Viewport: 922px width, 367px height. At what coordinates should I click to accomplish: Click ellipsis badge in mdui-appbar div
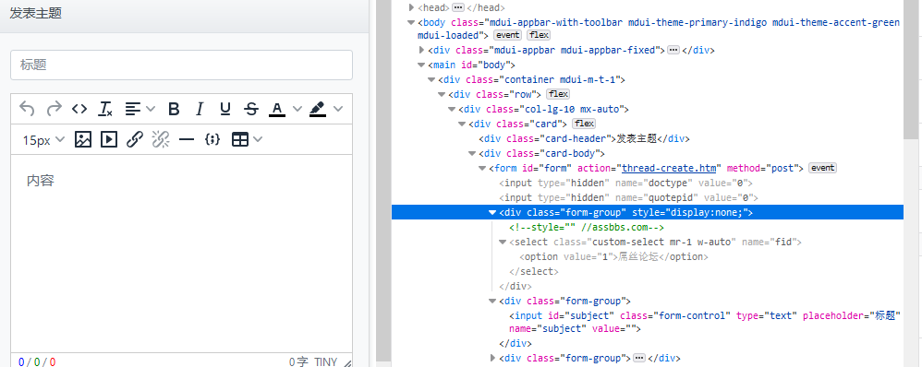click(673, 50)
